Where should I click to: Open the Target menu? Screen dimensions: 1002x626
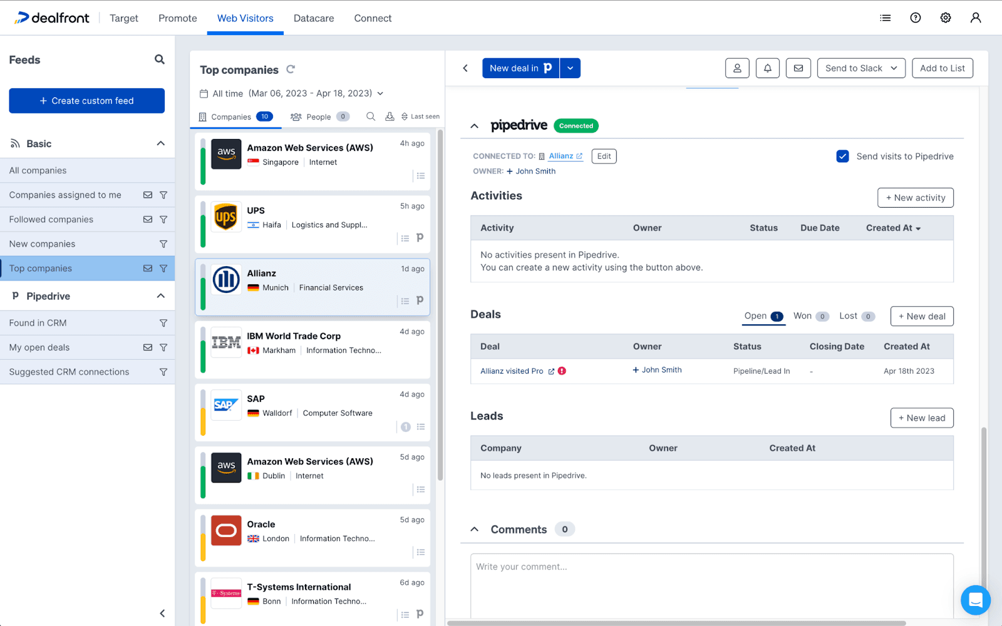[124, 18]
